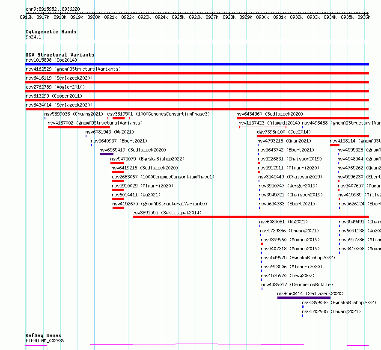This screenshot has width=381, height=350.
Task: Select nsv5702935 (Chuang2021) variant
Action: (x=331, y=311)
